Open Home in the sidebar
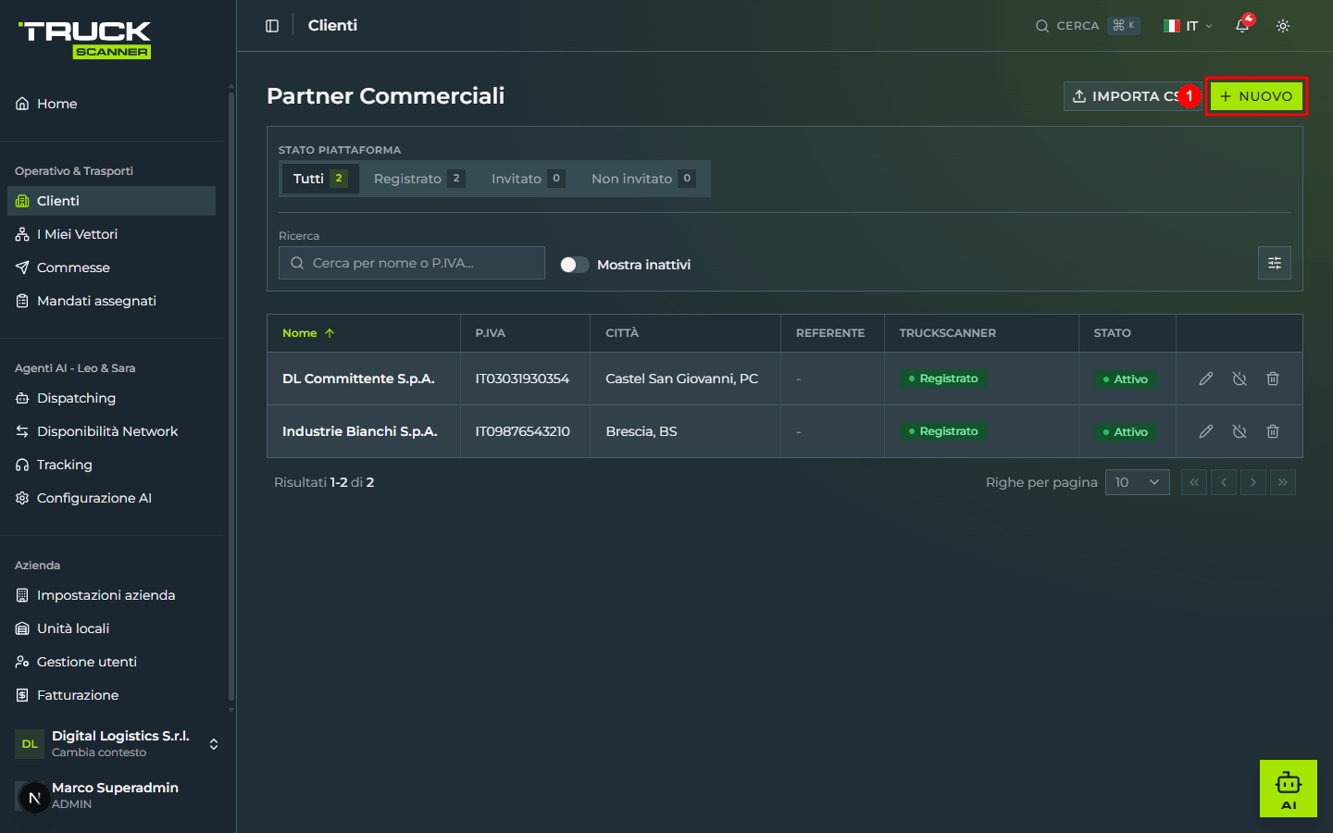Screen dimensions: 1333x833 (111, 104)
